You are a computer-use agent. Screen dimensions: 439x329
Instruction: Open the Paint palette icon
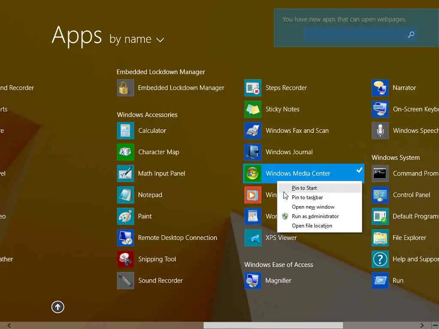point(126,216)
